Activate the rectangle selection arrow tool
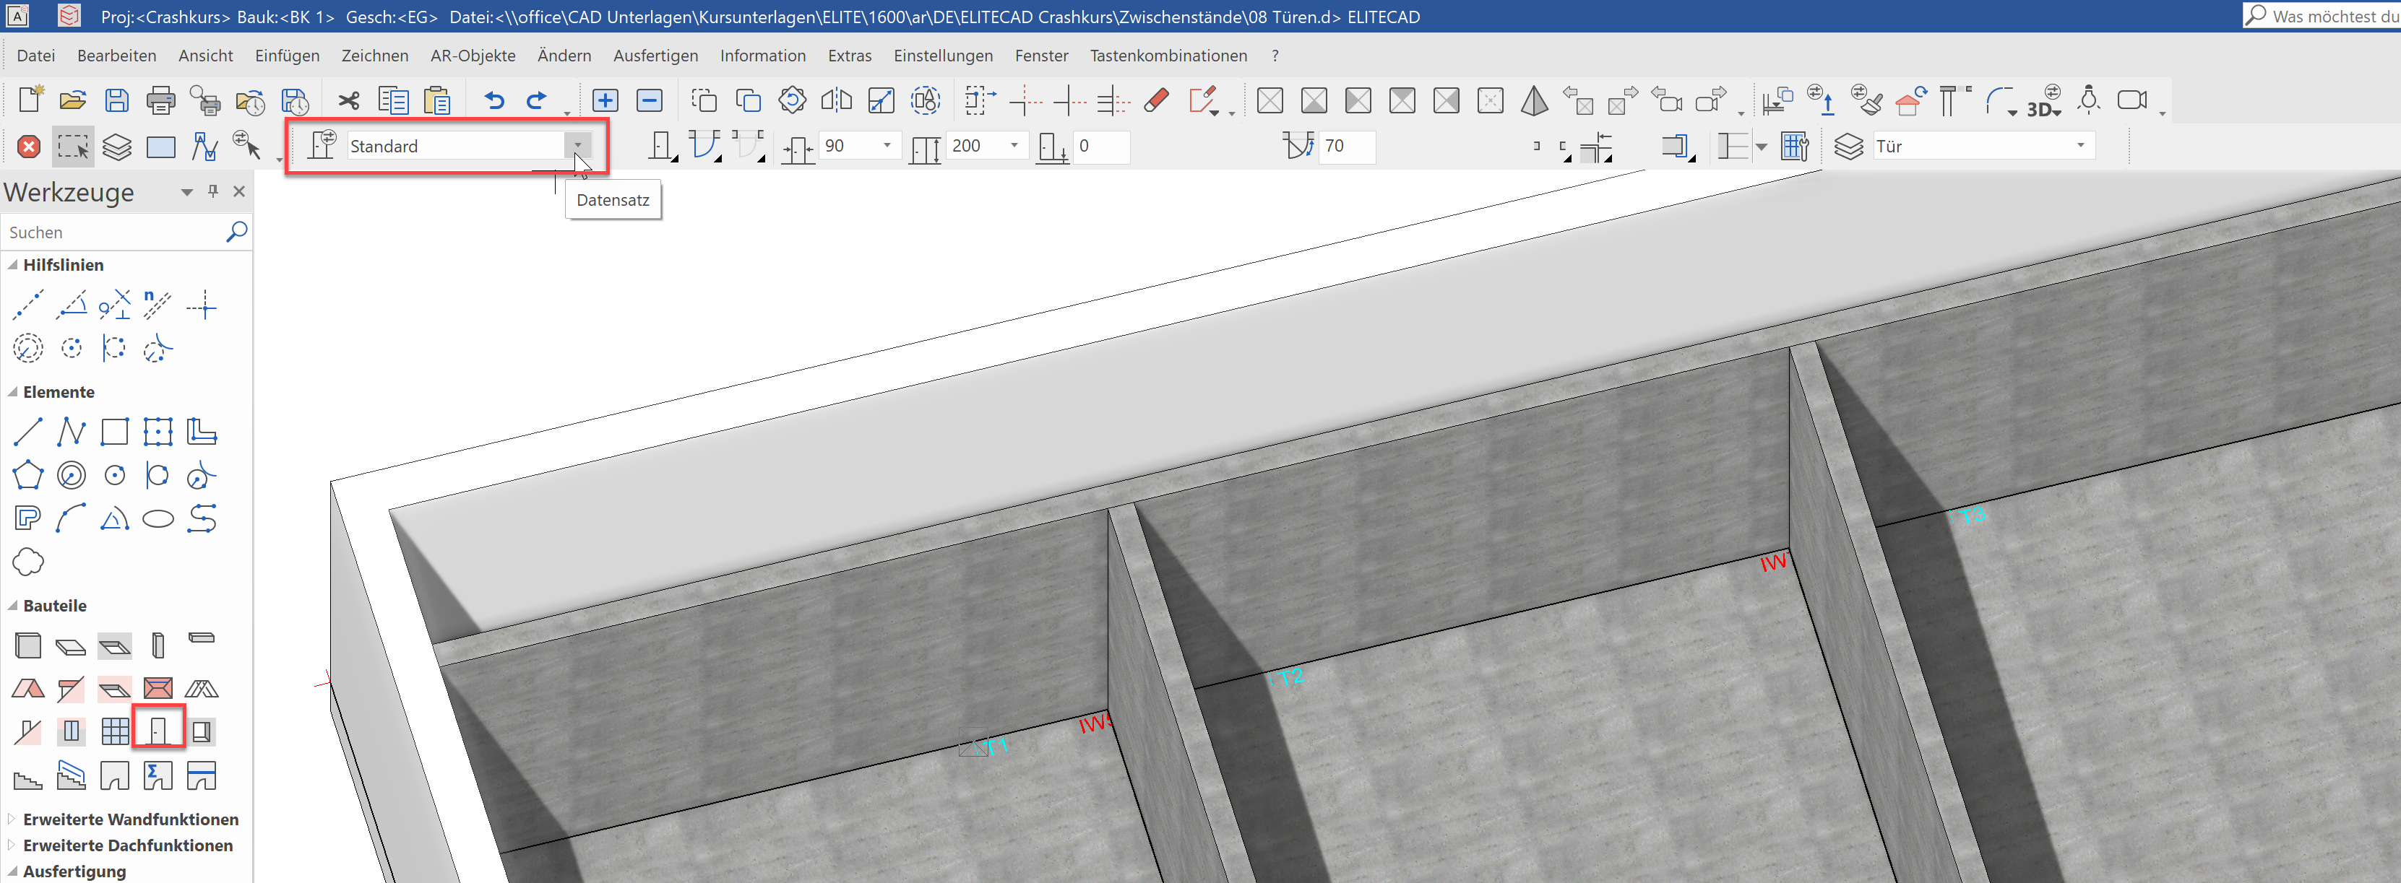The width and height of the screenshot is (2401, 883). pyautogui.click(x=73, y=147)
